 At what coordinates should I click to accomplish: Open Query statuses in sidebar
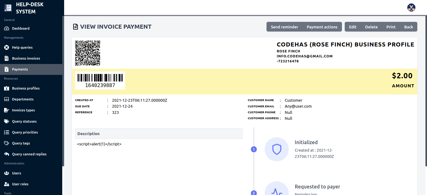[x=24, y=121]
